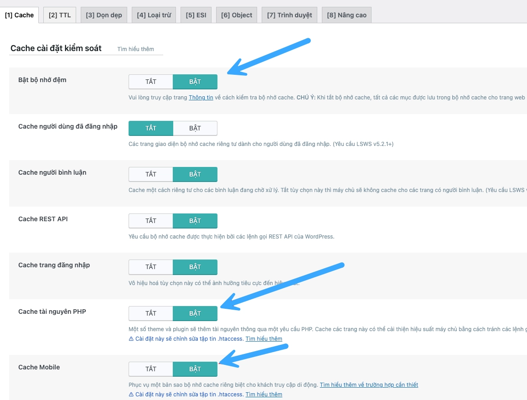
Task: Enable Cache người dùng đã đăng nhập
Action: pos(195,128)
